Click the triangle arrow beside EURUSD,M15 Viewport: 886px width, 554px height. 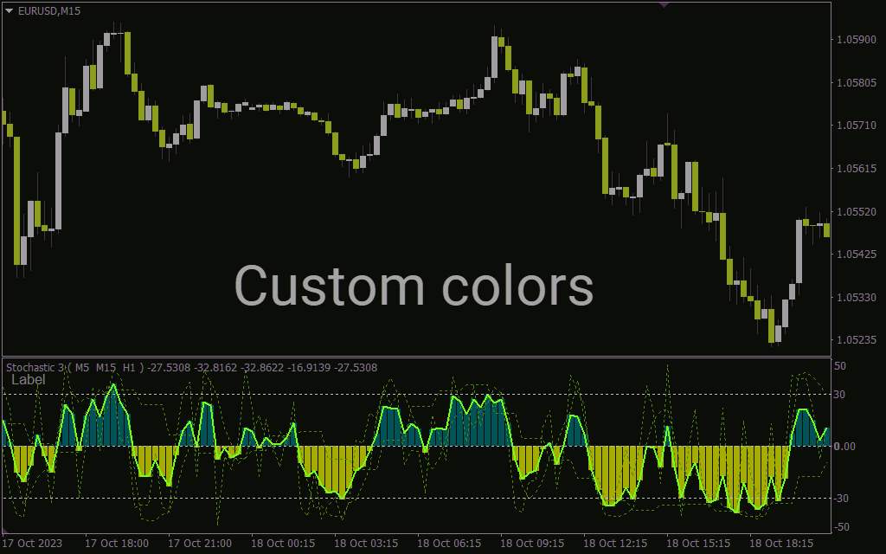[x=10, y=10]
